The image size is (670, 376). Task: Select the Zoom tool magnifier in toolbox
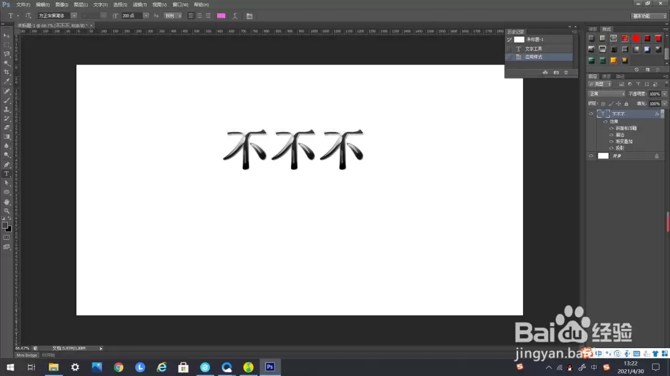pyautogui.click(x=6, y=211)
